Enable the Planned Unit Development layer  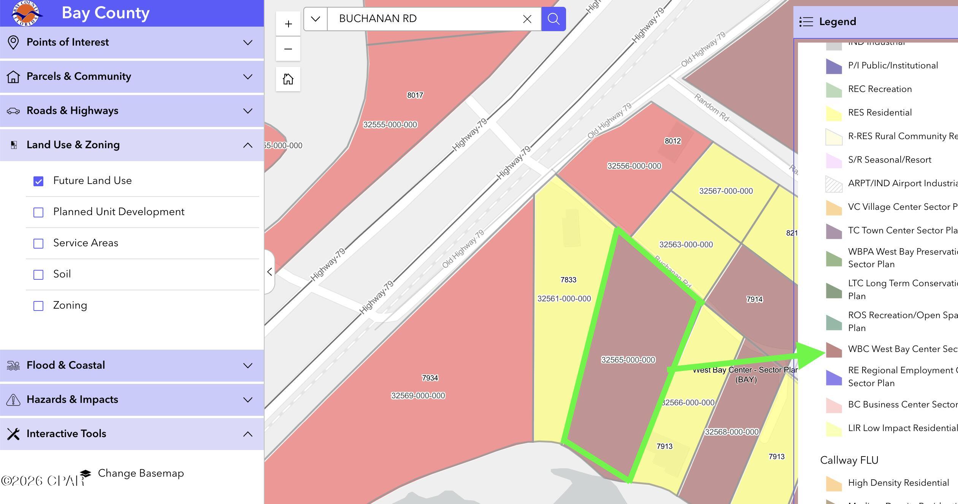point(38,212)
